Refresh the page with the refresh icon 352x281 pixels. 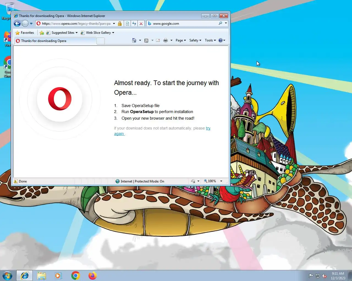(x=134, y=24)
